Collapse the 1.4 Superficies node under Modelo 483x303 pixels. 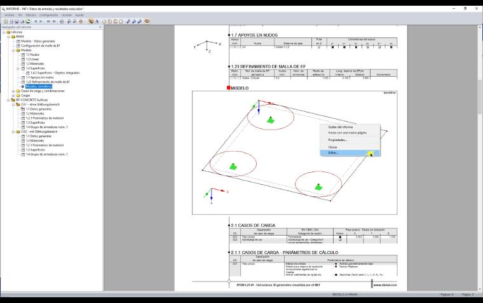tap(18, 69)
